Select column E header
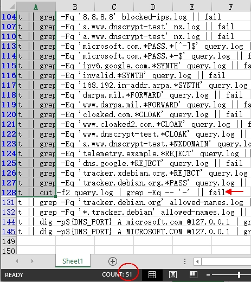 tap(192, 7)
